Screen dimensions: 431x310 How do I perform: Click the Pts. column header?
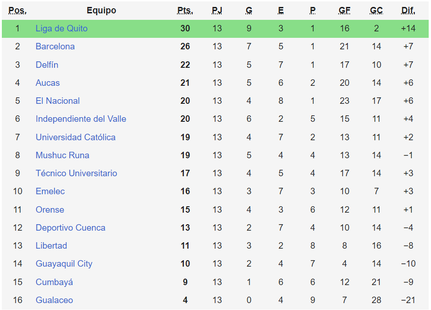185,11
